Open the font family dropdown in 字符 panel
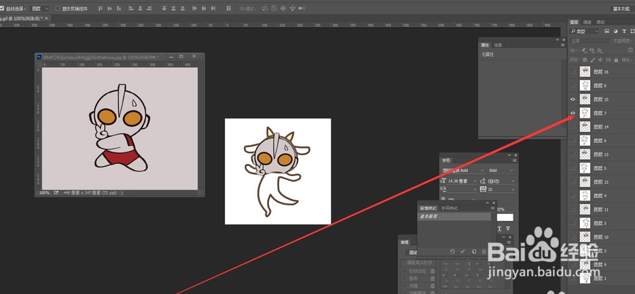 [463, 171]
